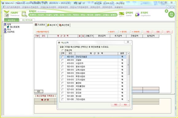The width and height of the screenshot is (178, 118).
Task: Check the box for 527-010 회의비
Action: (x=62, y=90)
